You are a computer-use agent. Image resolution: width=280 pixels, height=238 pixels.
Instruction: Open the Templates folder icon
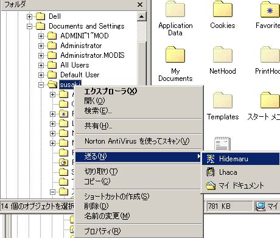tap(223, 100)
